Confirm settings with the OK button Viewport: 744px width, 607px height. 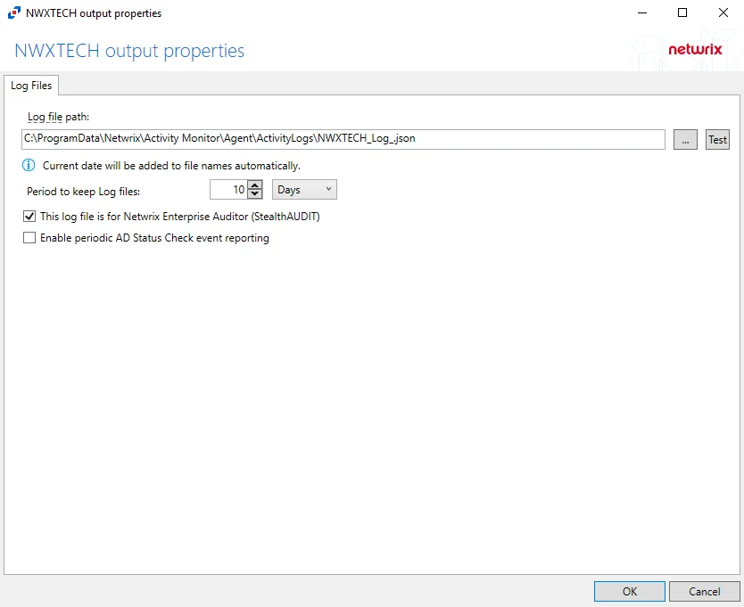click(x=630, y=591)
